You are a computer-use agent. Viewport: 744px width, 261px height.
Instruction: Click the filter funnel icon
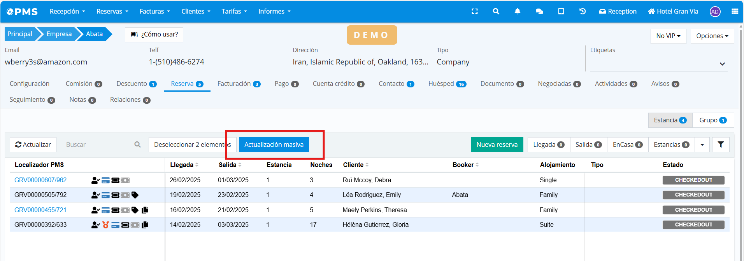[720, 144]
